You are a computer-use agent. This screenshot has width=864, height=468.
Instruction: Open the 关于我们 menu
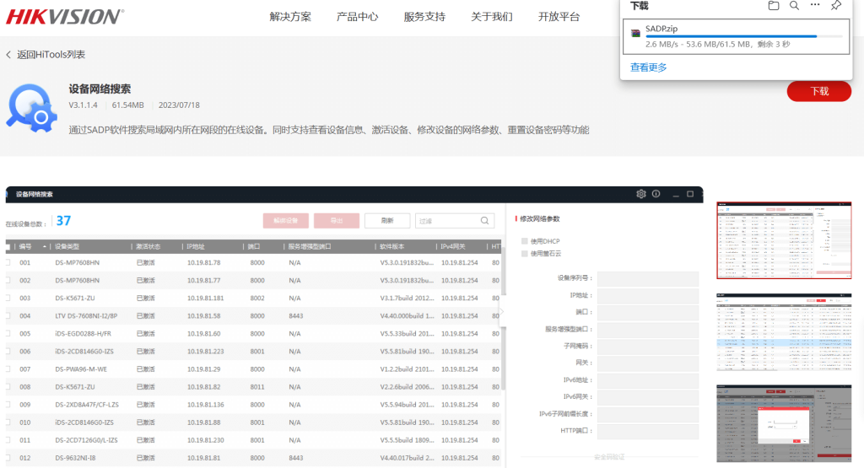point(492,17)
